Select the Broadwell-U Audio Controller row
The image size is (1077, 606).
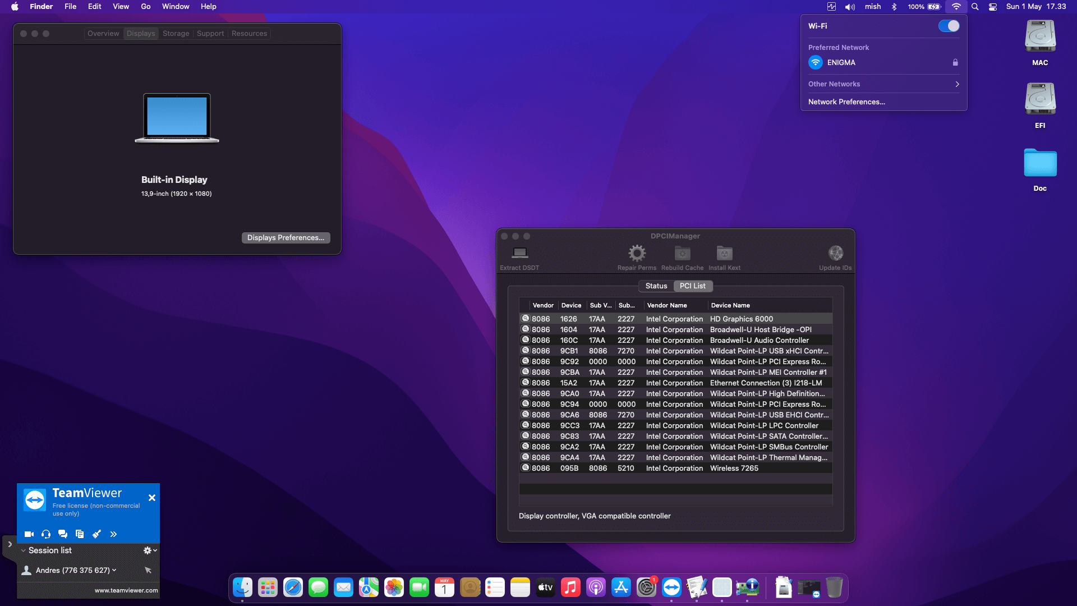[675, 340]
